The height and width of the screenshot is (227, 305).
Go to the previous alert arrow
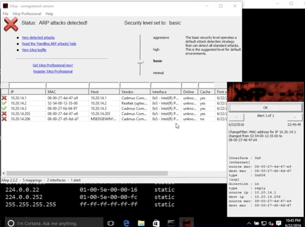click(x=236, y=117)
